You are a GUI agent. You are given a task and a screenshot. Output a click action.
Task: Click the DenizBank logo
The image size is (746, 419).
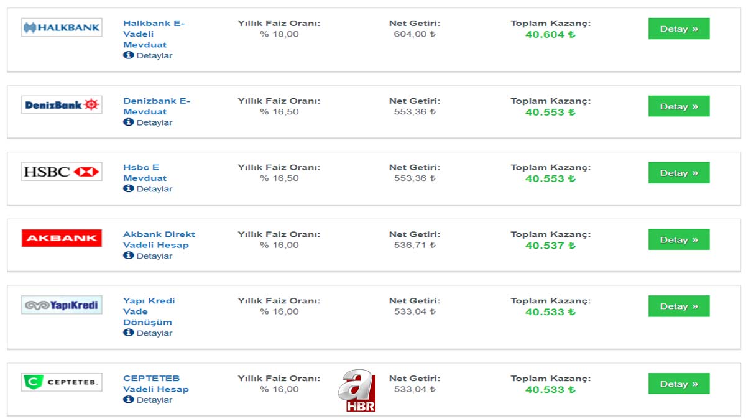click(62, 105)
